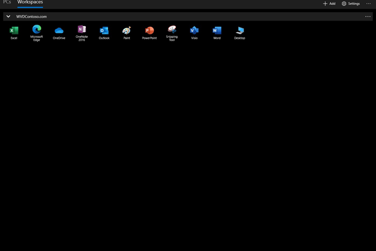This screenshot has width=376, height=251.
Task: Open WVDContoso.com workspace more options
Action: tap(368, 16)
